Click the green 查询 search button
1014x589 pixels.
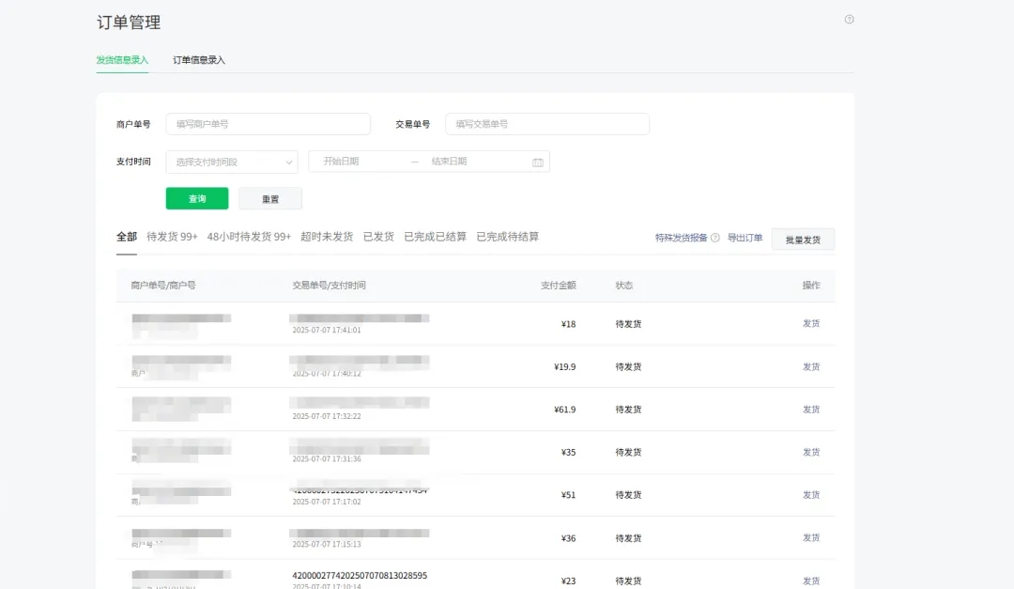pos(196,198)
